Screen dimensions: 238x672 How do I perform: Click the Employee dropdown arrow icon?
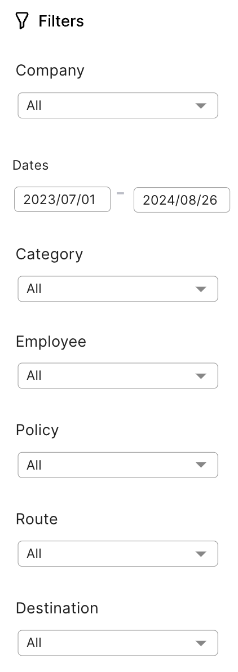pyautogui.click(x=201, y=376)
